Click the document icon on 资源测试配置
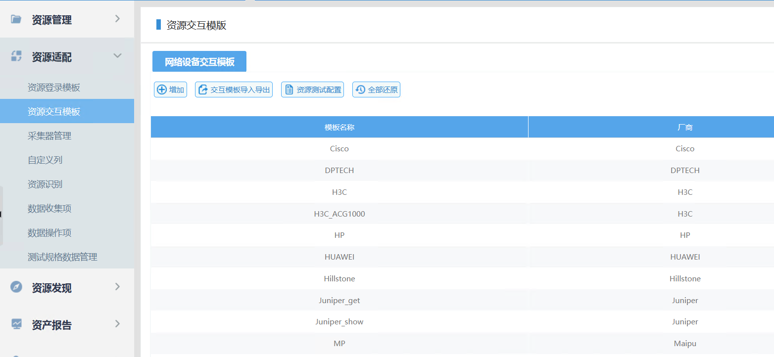774x357 pixels. [x=289, y=89]
